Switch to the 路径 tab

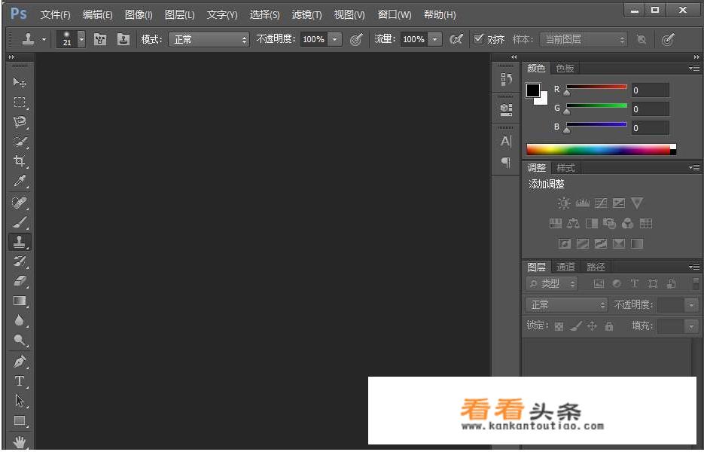pos(596,267)
